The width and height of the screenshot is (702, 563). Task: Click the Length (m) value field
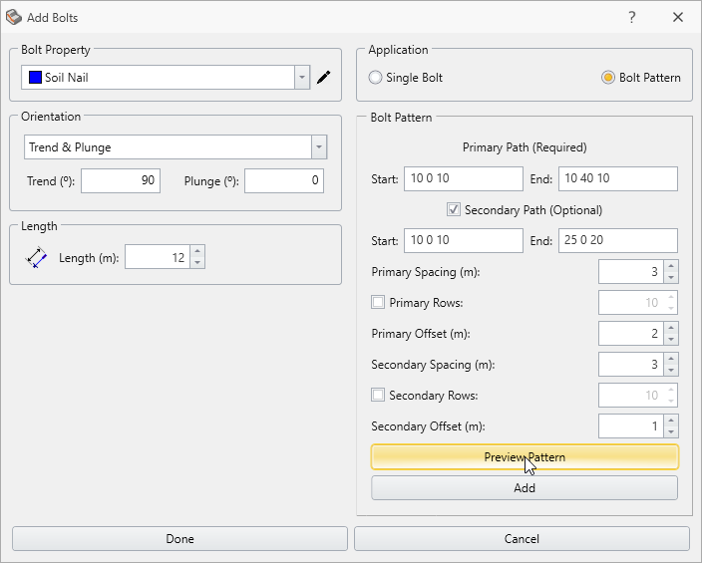point(158,257)
